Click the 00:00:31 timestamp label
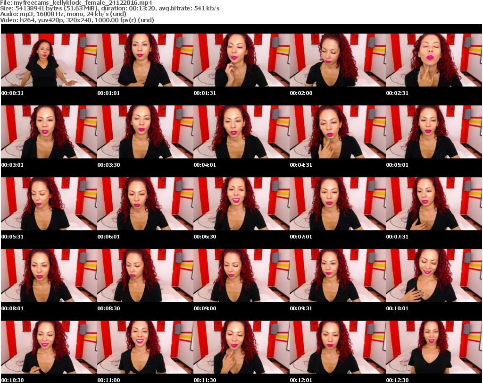This screenshot has width=483, height=383. pyautogui.click(x=12, y=93)
